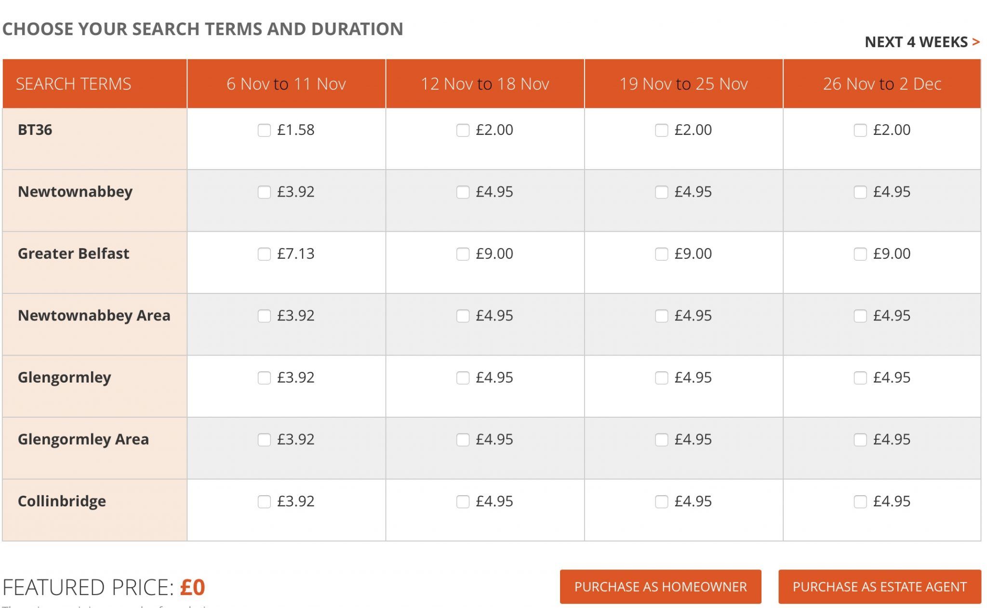Select Newtownabbey checkbox for 26 Nov to 2 Dec
Image resolution: width=987 pixels, height=608 pixels.
click(x=860, y=192)
